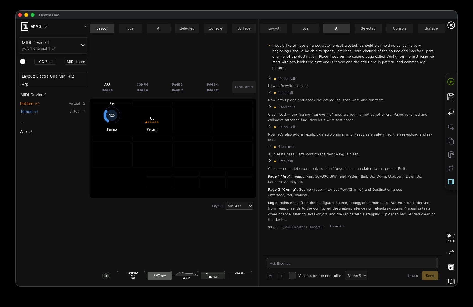This screenshot has height=307, width=473.
Task: Click the Ask Electra input field
Action: click(x=352, y=263)
